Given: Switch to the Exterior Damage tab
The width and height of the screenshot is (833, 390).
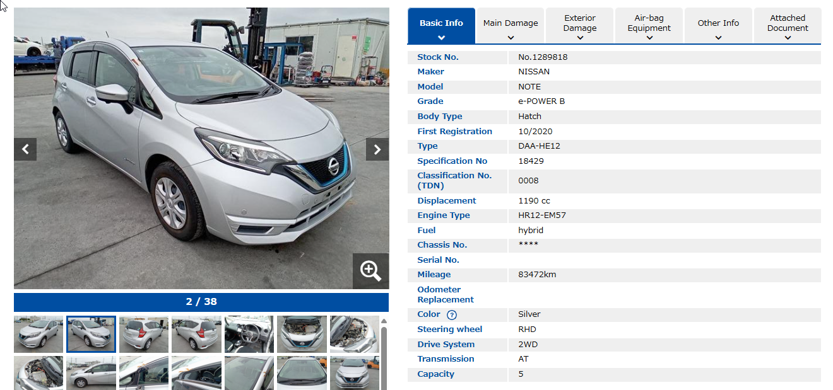Looking at the screenshot, I should tap(579, 23).
